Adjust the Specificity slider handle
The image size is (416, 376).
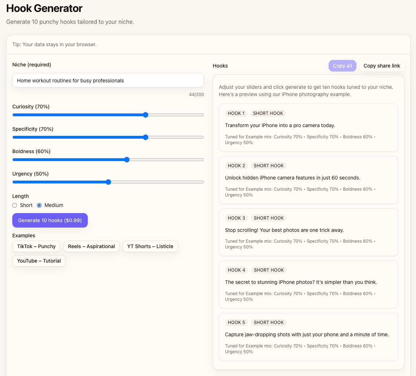(146, 137)
